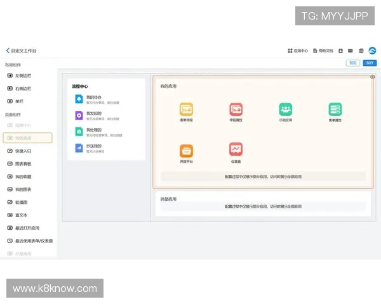Click the 页面组件 section label

coord(13,115)
